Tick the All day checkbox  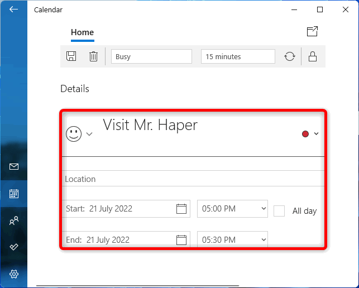coord(279,211)
